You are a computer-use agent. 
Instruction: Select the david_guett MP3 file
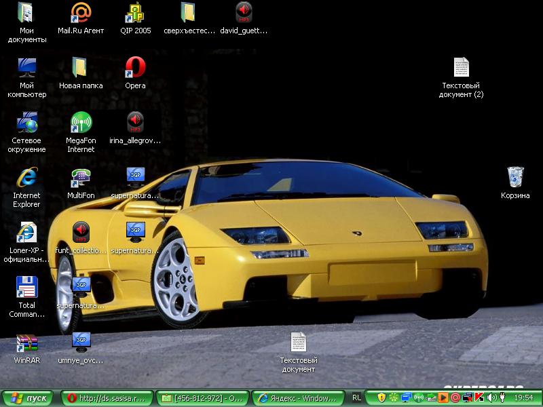(244, 13)
